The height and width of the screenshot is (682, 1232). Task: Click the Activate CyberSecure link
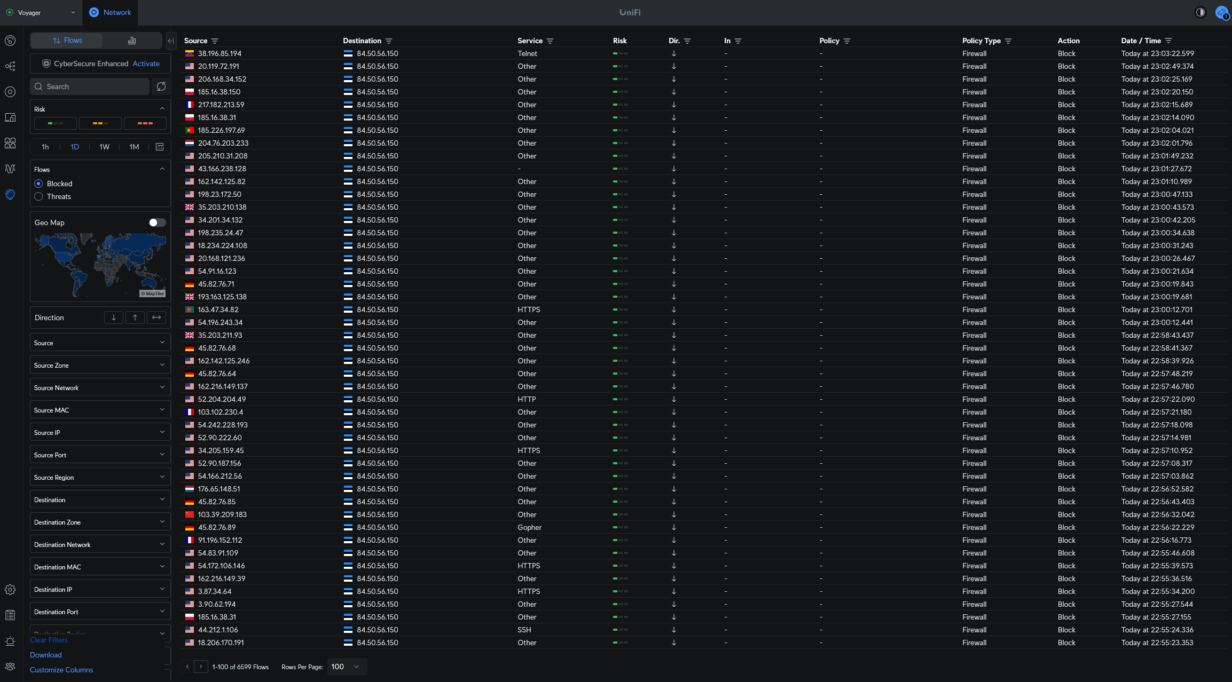(x=146, y=64)
